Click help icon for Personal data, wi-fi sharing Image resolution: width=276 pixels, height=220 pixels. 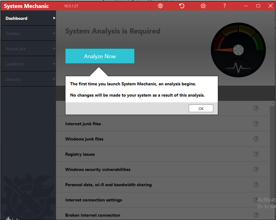tap(256, 185)
